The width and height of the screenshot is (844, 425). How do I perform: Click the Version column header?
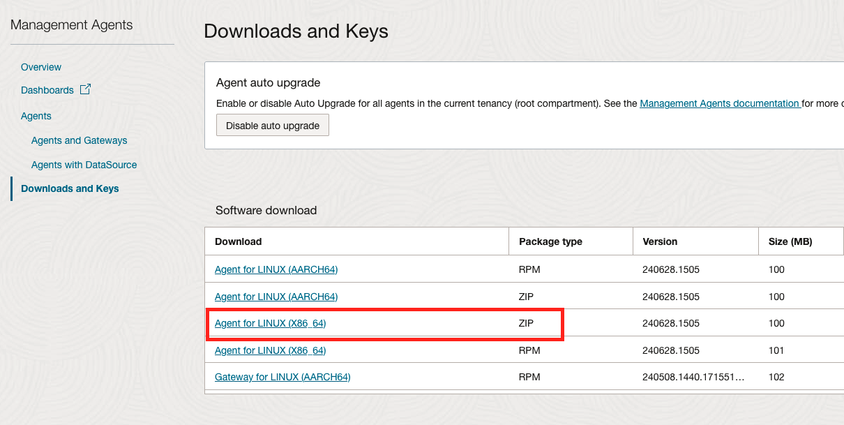658,241
